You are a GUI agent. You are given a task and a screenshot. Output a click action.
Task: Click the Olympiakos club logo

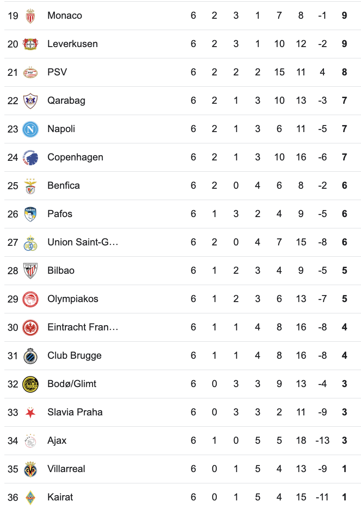click(x=30, y=299)
